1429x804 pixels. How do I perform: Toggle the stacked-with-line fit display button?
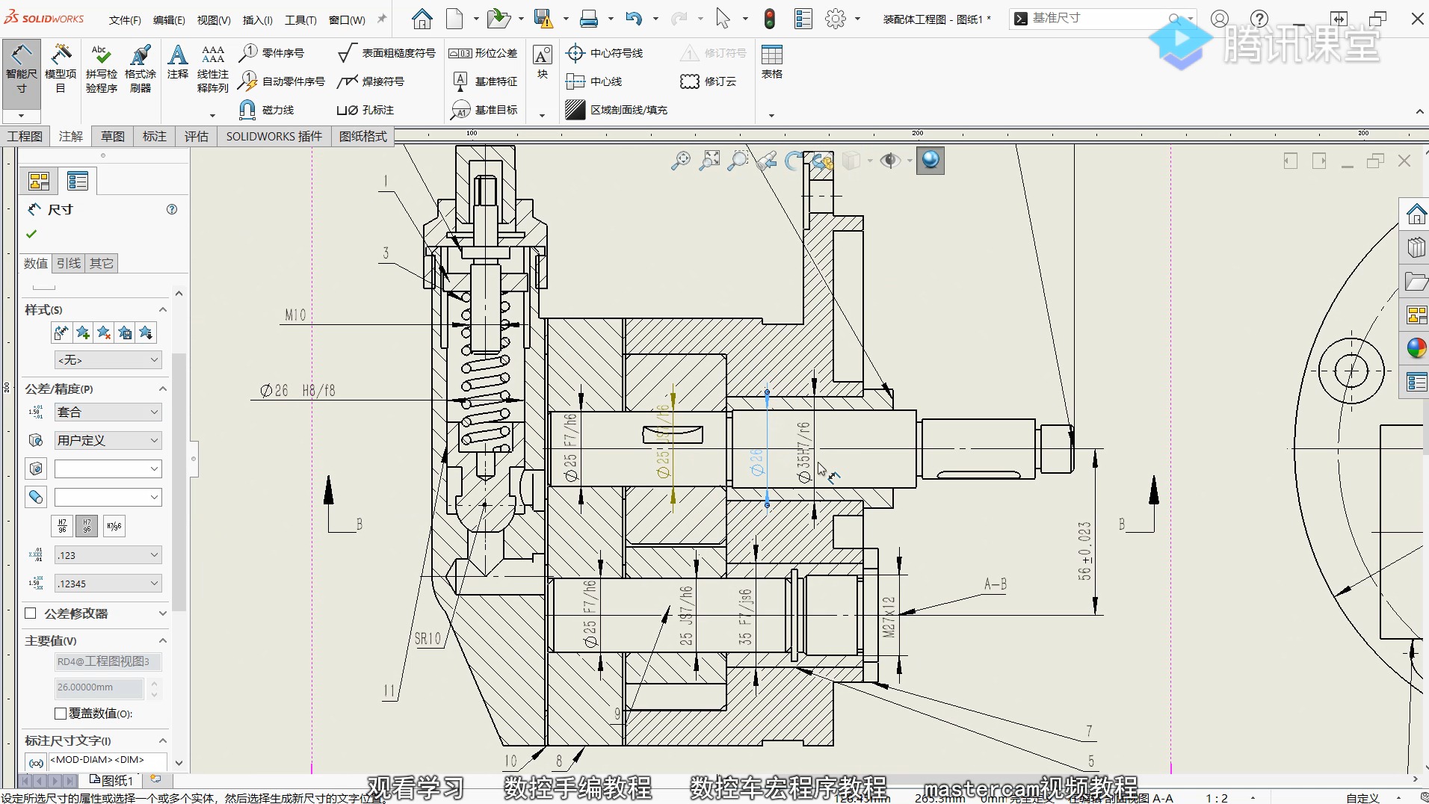click(x=62, y=526)
